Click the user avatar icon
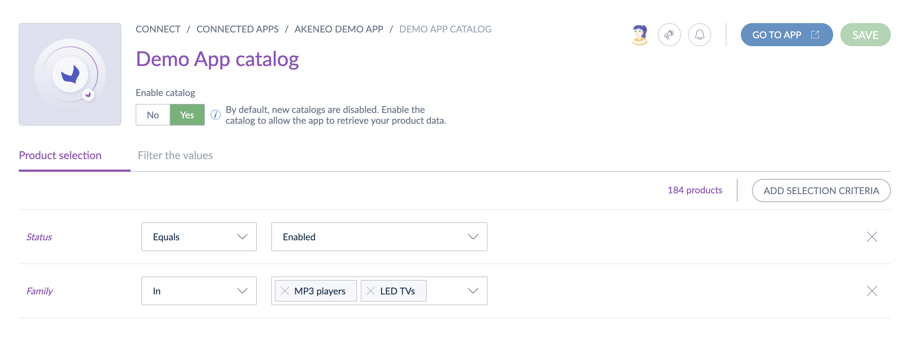 click(x=640, y=35)
